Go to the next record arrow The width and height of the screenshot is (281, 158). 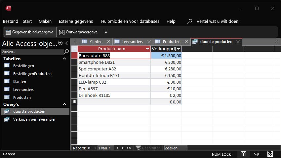click(118, 148)
